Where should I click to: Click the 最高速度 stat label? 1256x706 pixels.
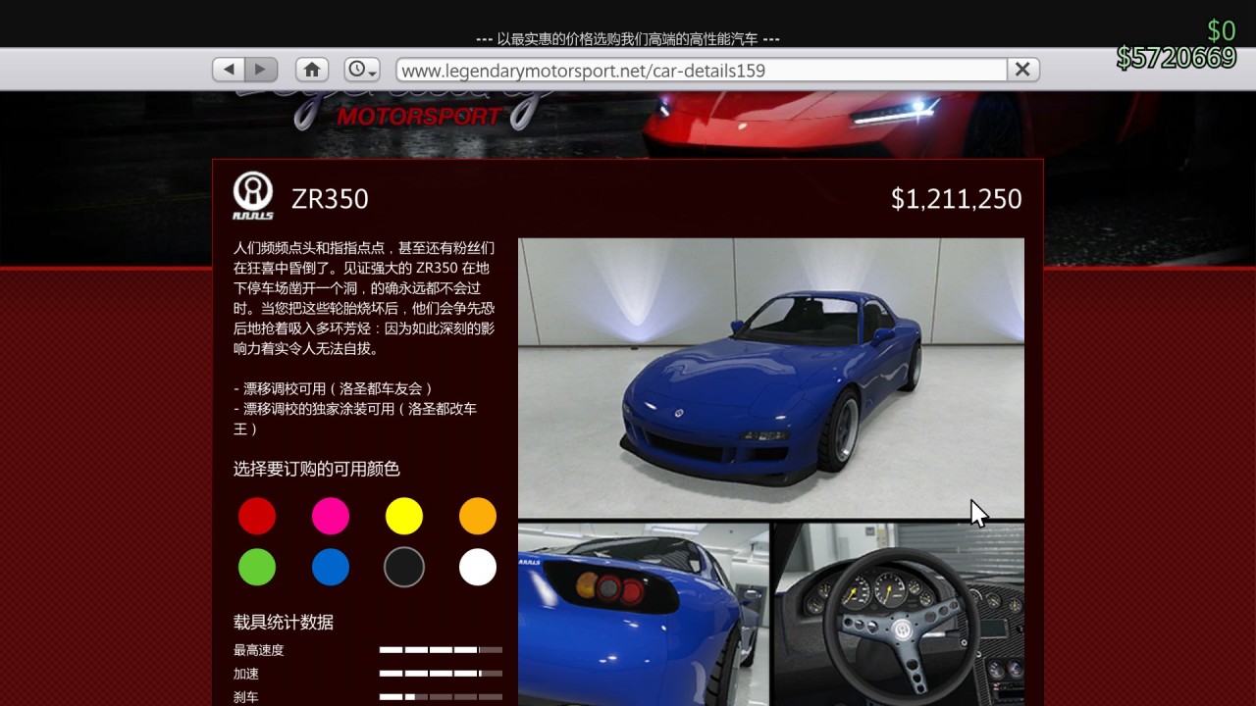point(259,650)
